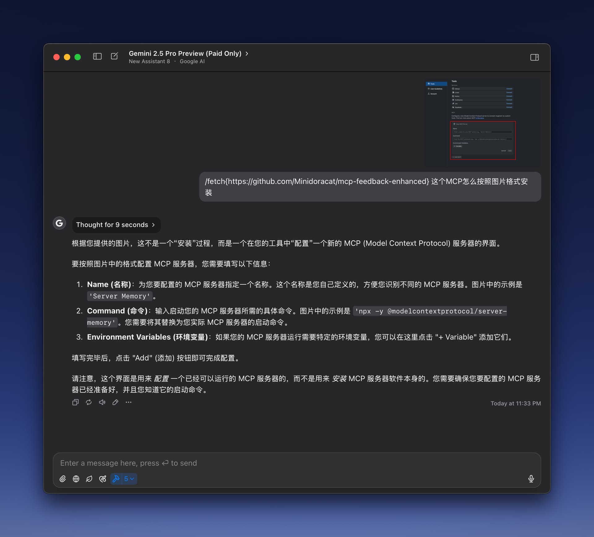Image resolution: width=594 pixels, height=537 pixels.
Task: Click the user message containing /fetch GitHub URL
Action: (x=370, y=187)
